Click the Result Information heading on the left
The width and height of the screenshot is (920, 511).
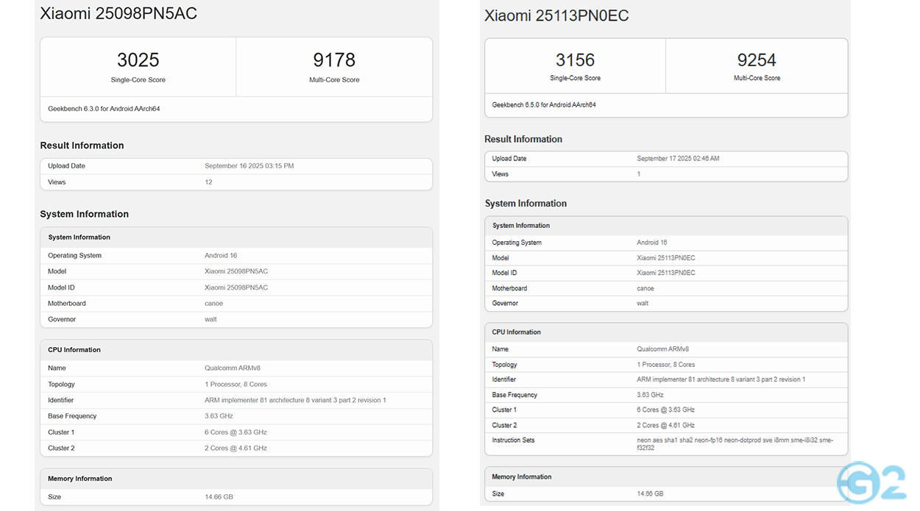tap(82, 145)
